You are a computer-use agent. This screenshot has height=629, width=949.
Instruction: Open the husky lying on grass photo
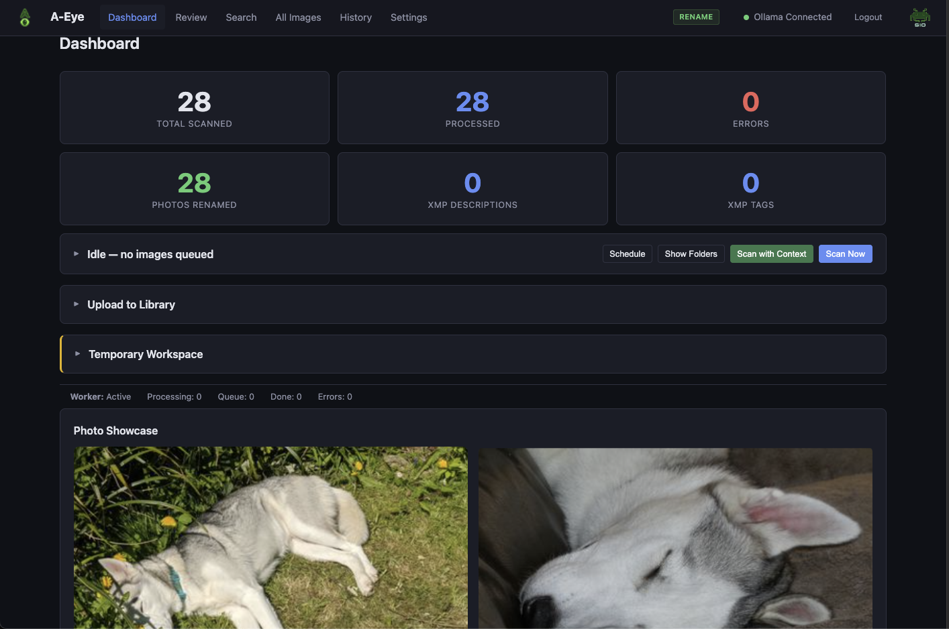click(270, 538)
